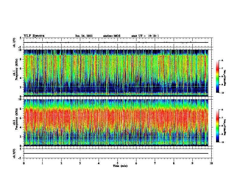
Task: Click the time axis tick label "3"
Action: click(80, 163)
